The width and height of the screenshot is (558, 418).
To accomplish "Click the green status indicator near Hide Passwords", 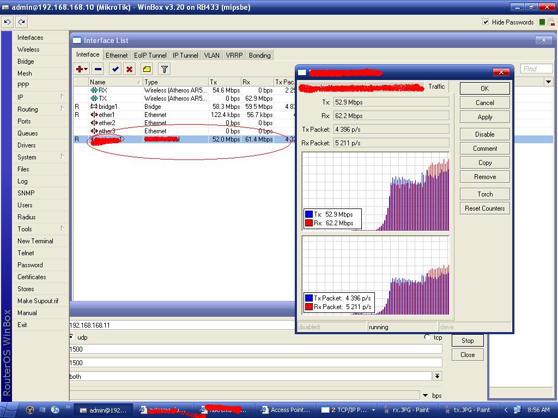I will [542, 22].
